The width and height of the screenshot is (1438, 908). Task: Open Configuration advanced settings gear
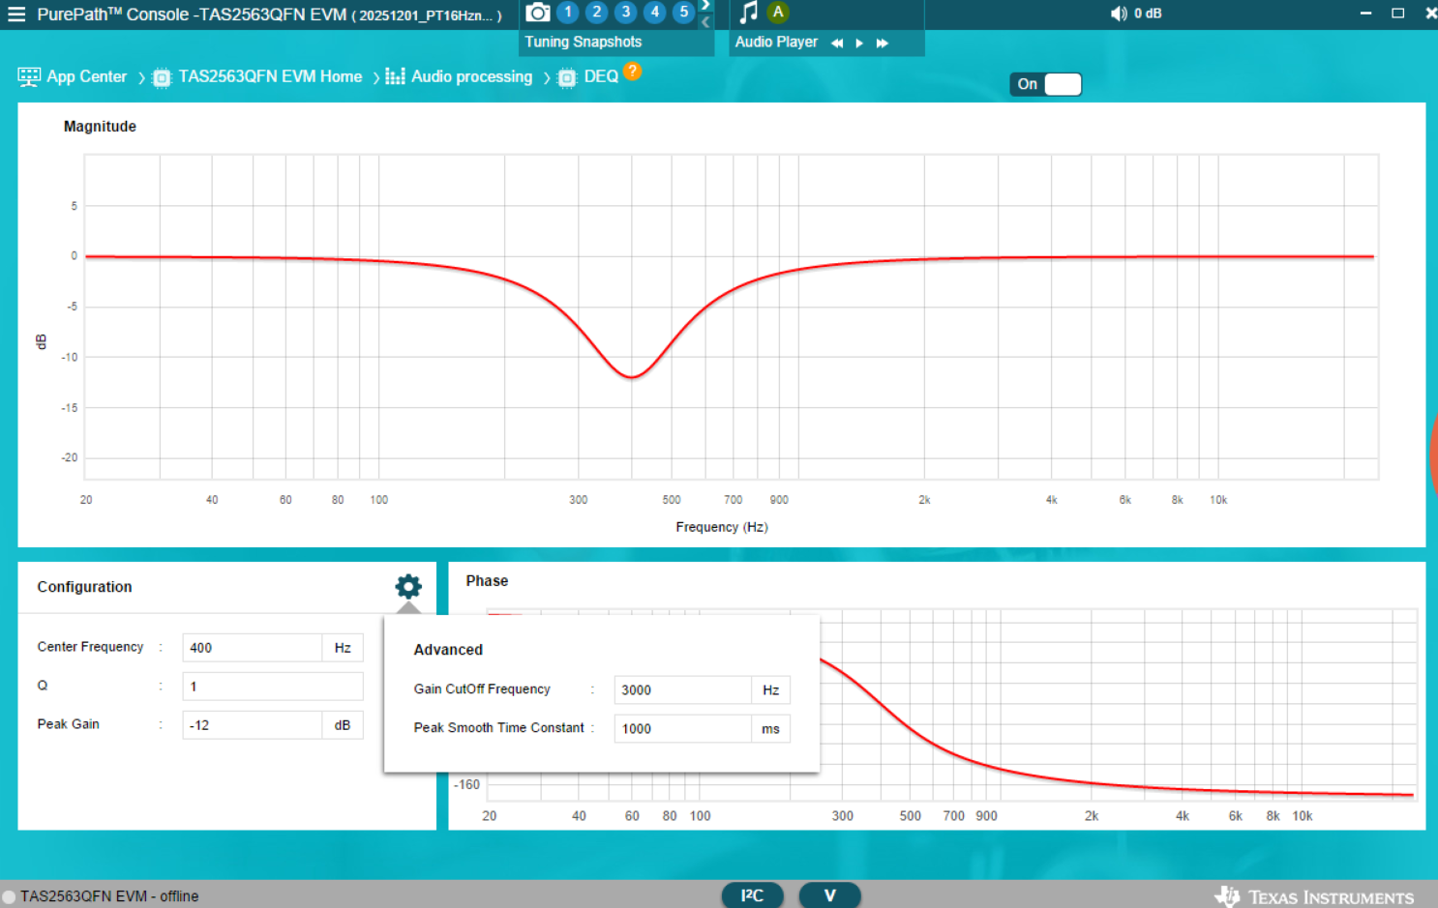[408, 586]
